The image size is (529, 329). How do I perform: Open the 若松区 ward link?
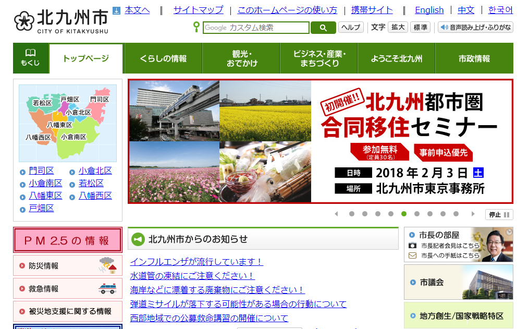click(x=91, y=183)
